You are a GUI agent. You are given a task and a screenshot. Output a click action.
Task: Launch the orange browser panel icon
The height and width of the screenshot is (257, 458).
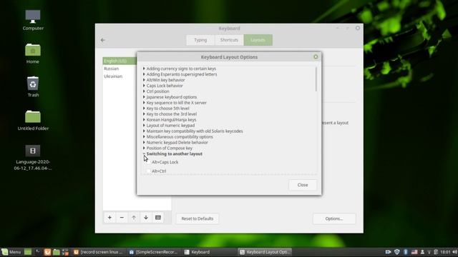coord(47,252)
